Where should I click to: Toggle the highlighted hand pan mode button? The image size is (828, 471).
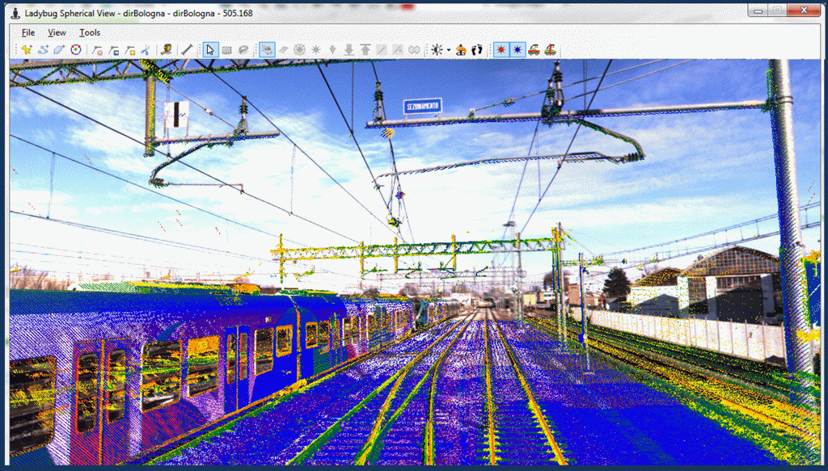click(x=267, y=50)
